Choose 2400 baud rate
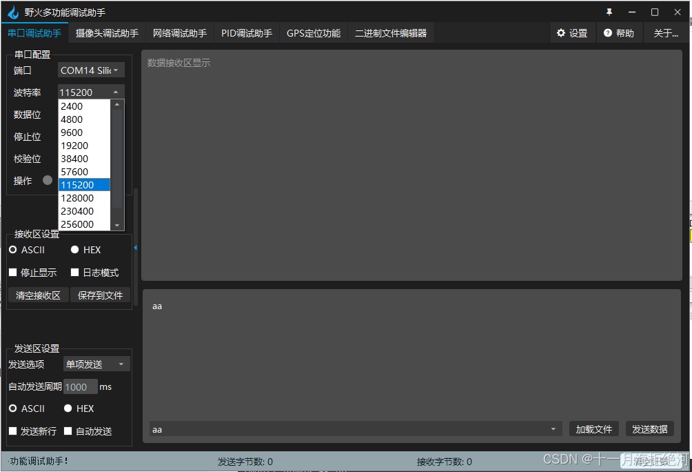 coord(84,106)
